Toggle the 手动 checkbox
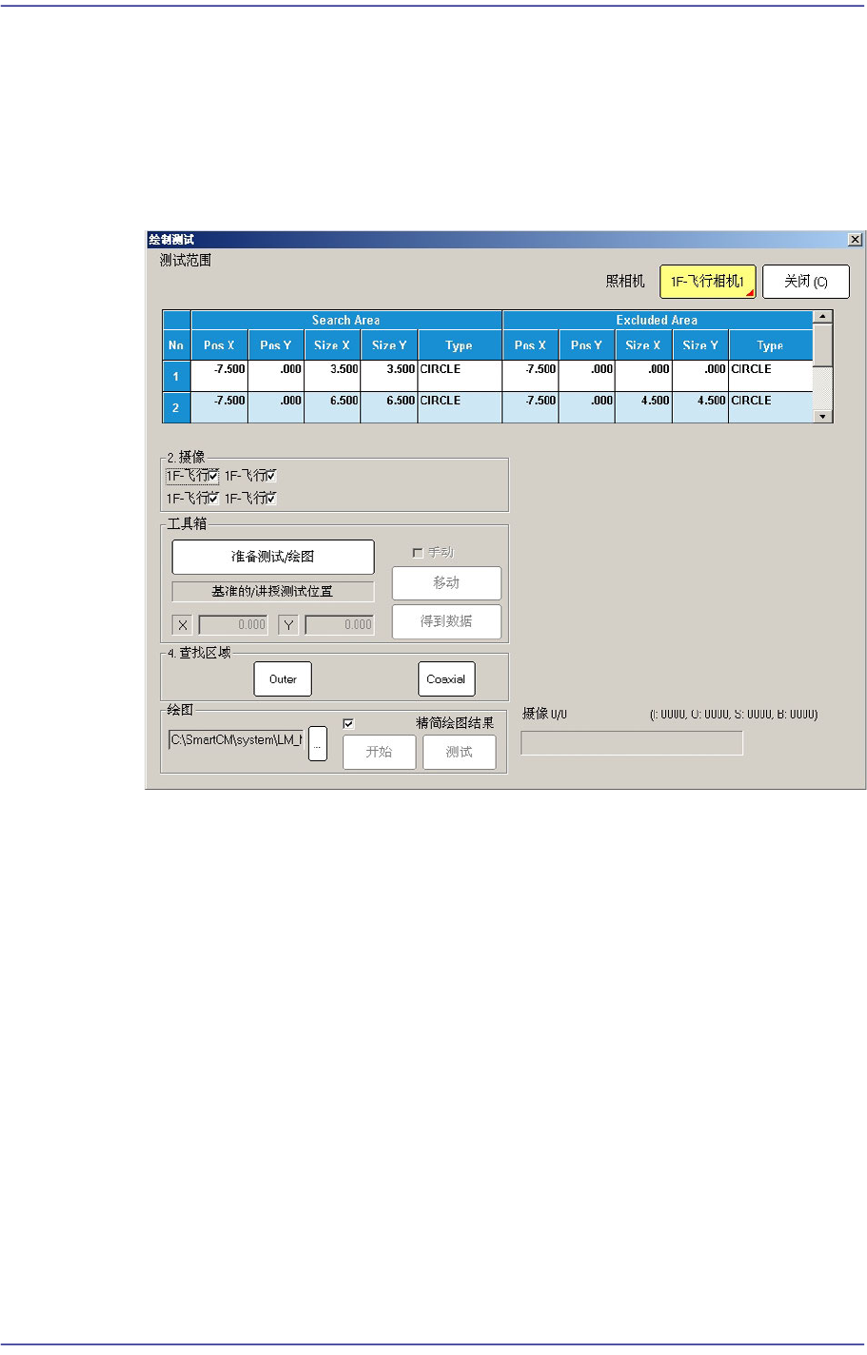The height and width of the screenshot is (1355, 867). (x=418, y=553)
